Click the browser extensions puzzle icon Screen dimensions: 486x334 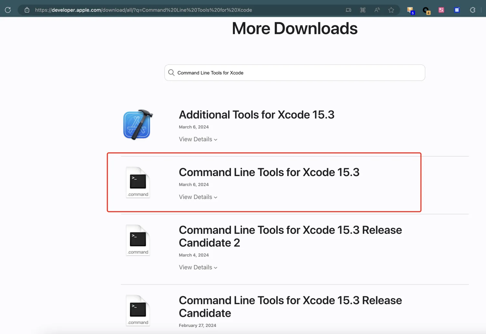coord(472,10)
